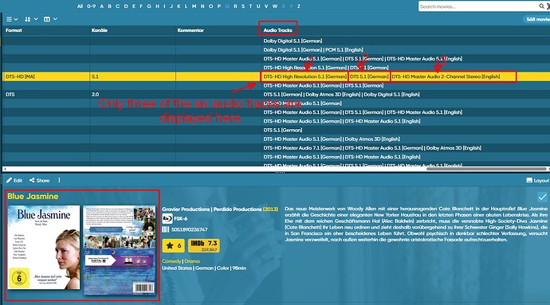550x305 pixels.
Task: Filter movies by All
Action: [x=80, y=6]
